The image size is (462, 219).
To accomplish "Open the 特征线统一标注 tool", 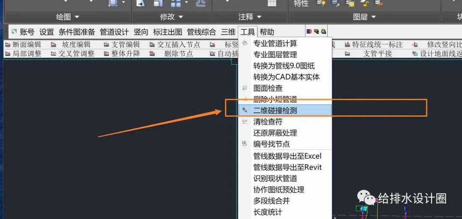I will (x=373, y=45).
